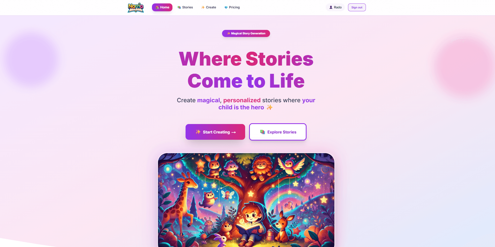Image resolution: width=495 pixels, height=247 pixels.
Task: Click the books icon in Explore Stories
Action: point(262,132)
